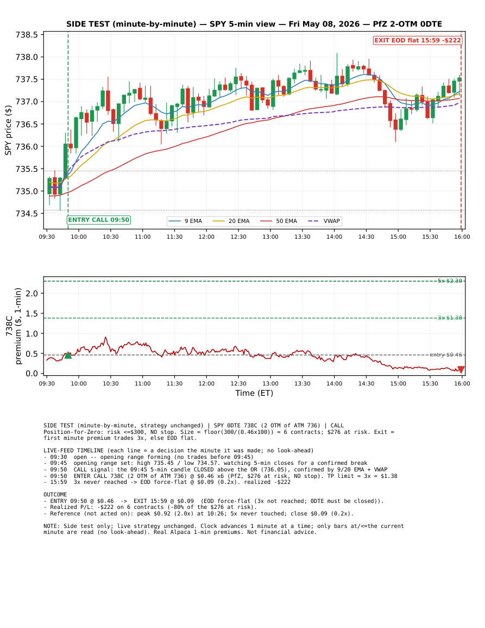Click the 13:00 tick under the premium chart
485x628 pixels.
click(x=270, y=384)
